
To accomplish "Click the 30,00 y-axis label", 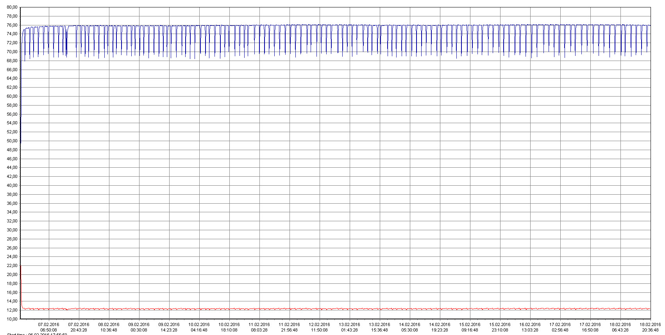I will pyautogui.click(x=12, y=230).
